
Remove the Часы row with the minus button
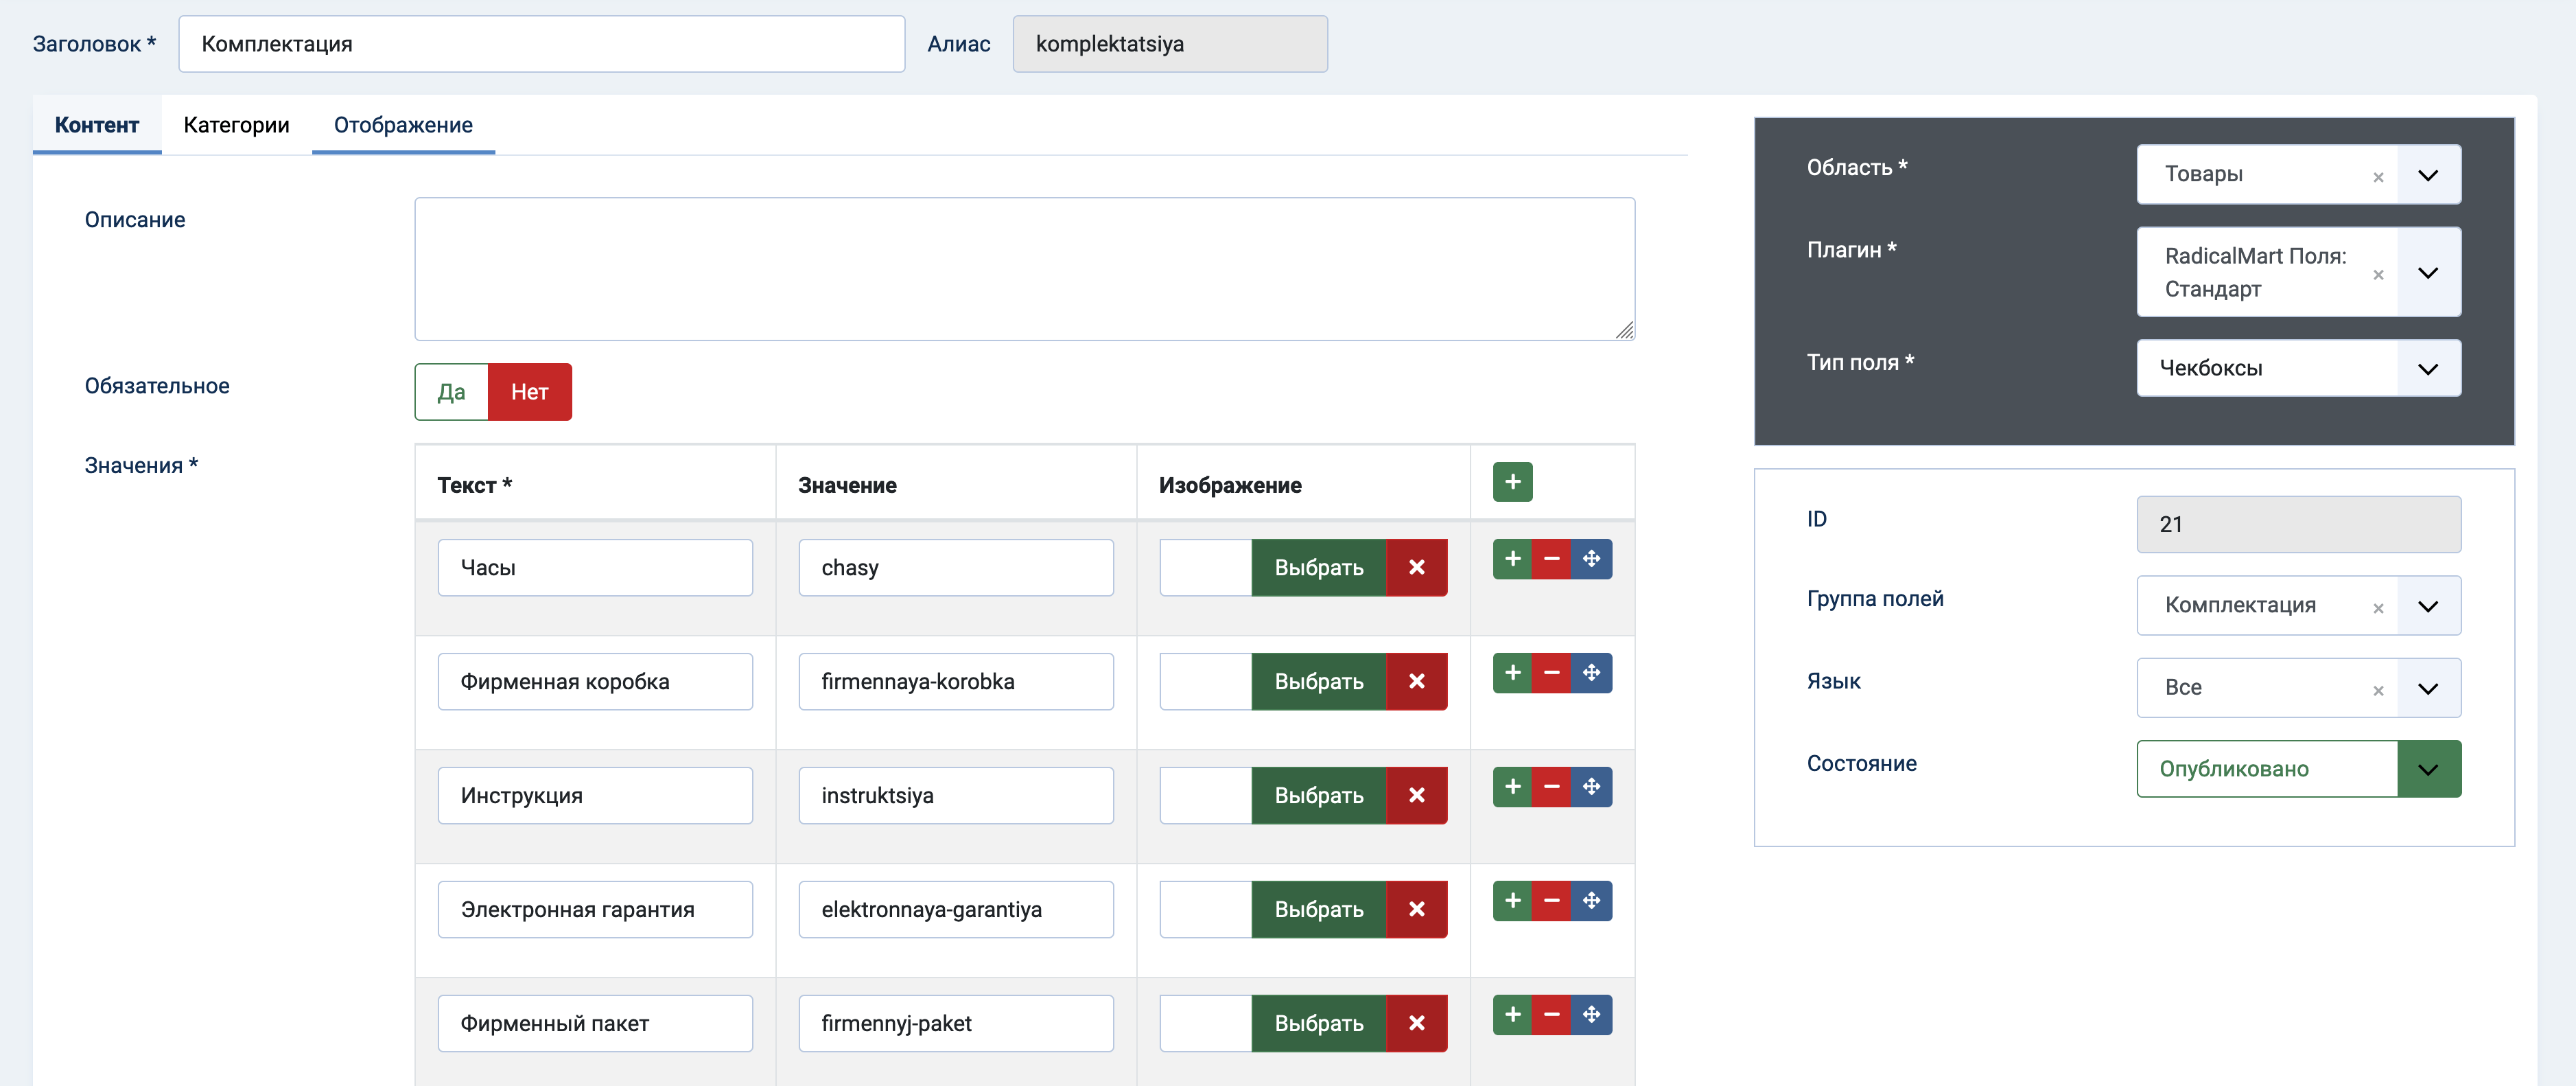[1551, 559]
